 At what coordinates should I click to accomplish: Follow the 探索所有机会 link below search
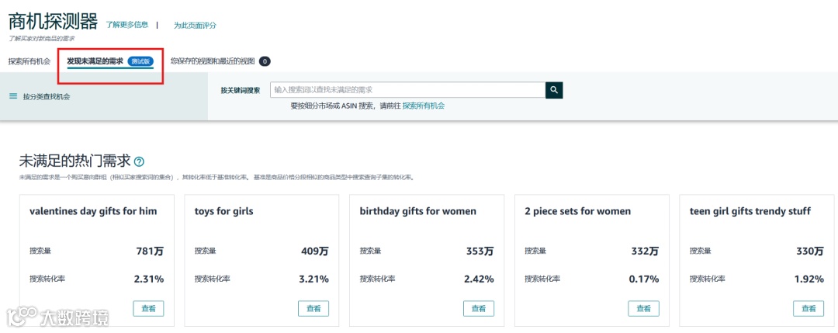[424, 106]
